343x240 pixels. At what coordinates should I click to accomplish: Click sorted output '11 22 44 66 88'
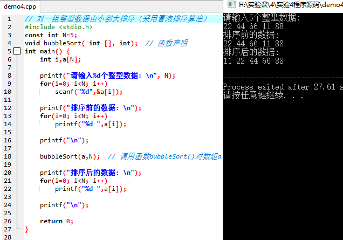point(253,61)
